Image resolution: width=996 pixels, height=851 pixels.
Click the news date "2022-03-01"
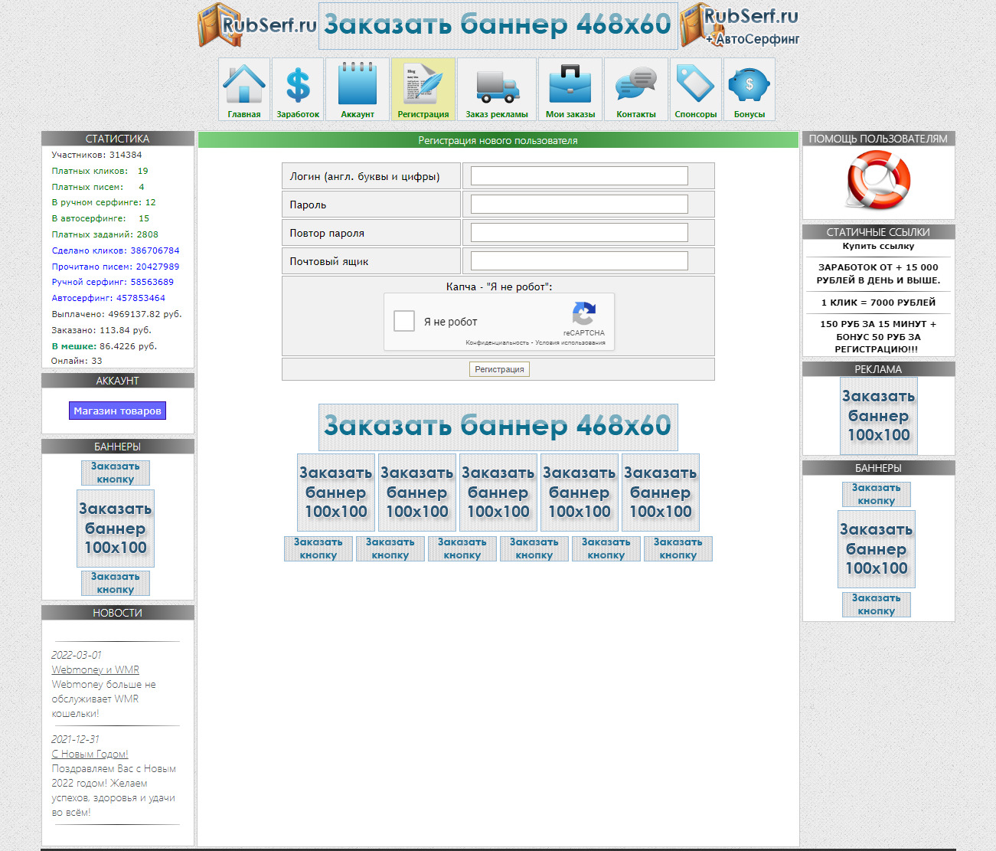pyautogui.click(x=77, y=655)
